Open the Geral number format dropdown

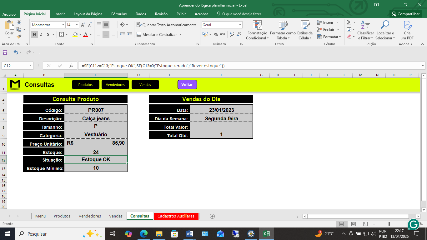pos(240,25)
